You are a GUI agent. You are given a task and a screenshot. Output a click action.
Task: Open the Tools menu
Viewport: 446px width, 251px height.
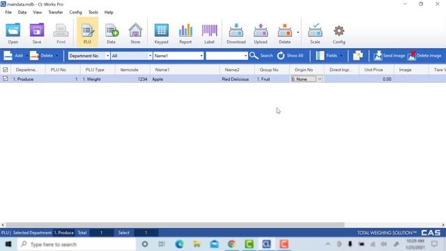93,13
